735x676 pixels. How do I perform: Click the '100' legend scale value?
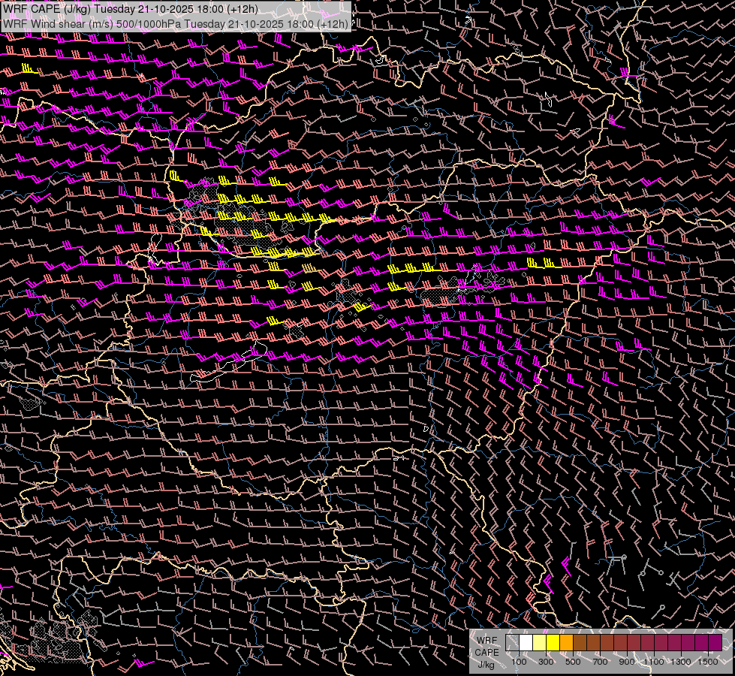[x=519, y=662]
